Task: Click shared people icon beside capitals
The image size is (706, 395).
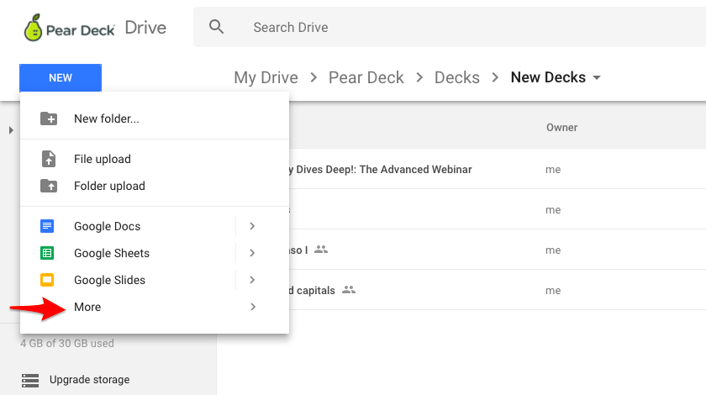Action: [x=349, y=290]
